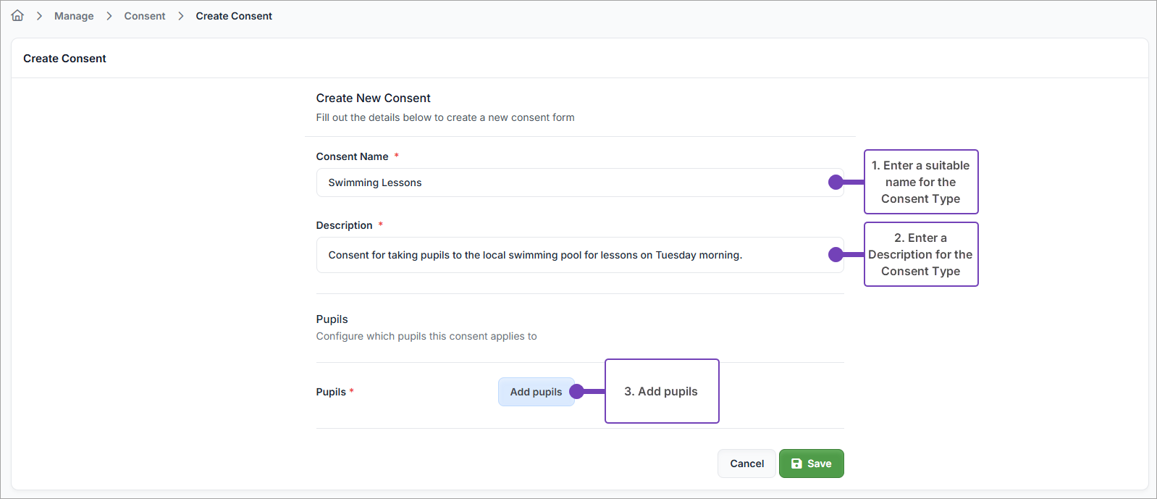Click the 'Enter a suitable name' callout
The height and width of the screenshot is (499, 1157).
point(920,182)
